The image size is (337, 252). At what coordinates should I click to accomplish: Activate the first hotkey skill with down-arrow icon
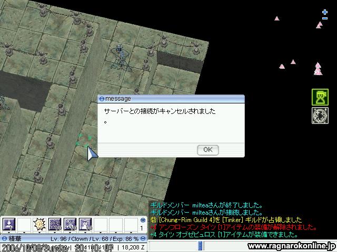point(9,224)
